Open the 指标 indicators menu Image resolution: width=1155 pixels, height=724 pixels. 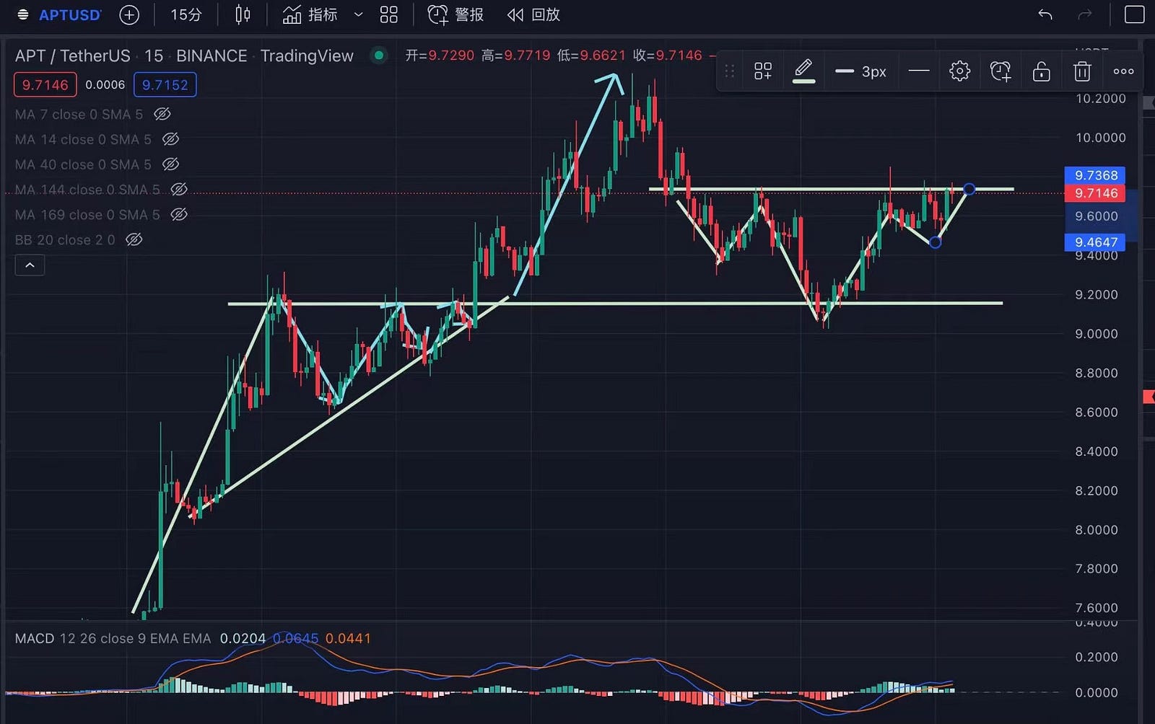pyautogui.click(x=310, y=15)
